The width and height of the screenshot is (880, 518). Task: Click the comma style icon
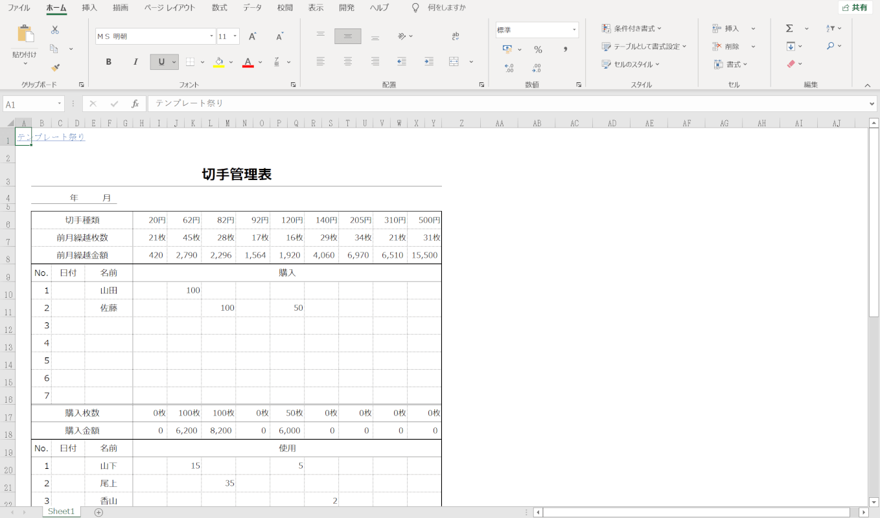click(x=565, y=49)
